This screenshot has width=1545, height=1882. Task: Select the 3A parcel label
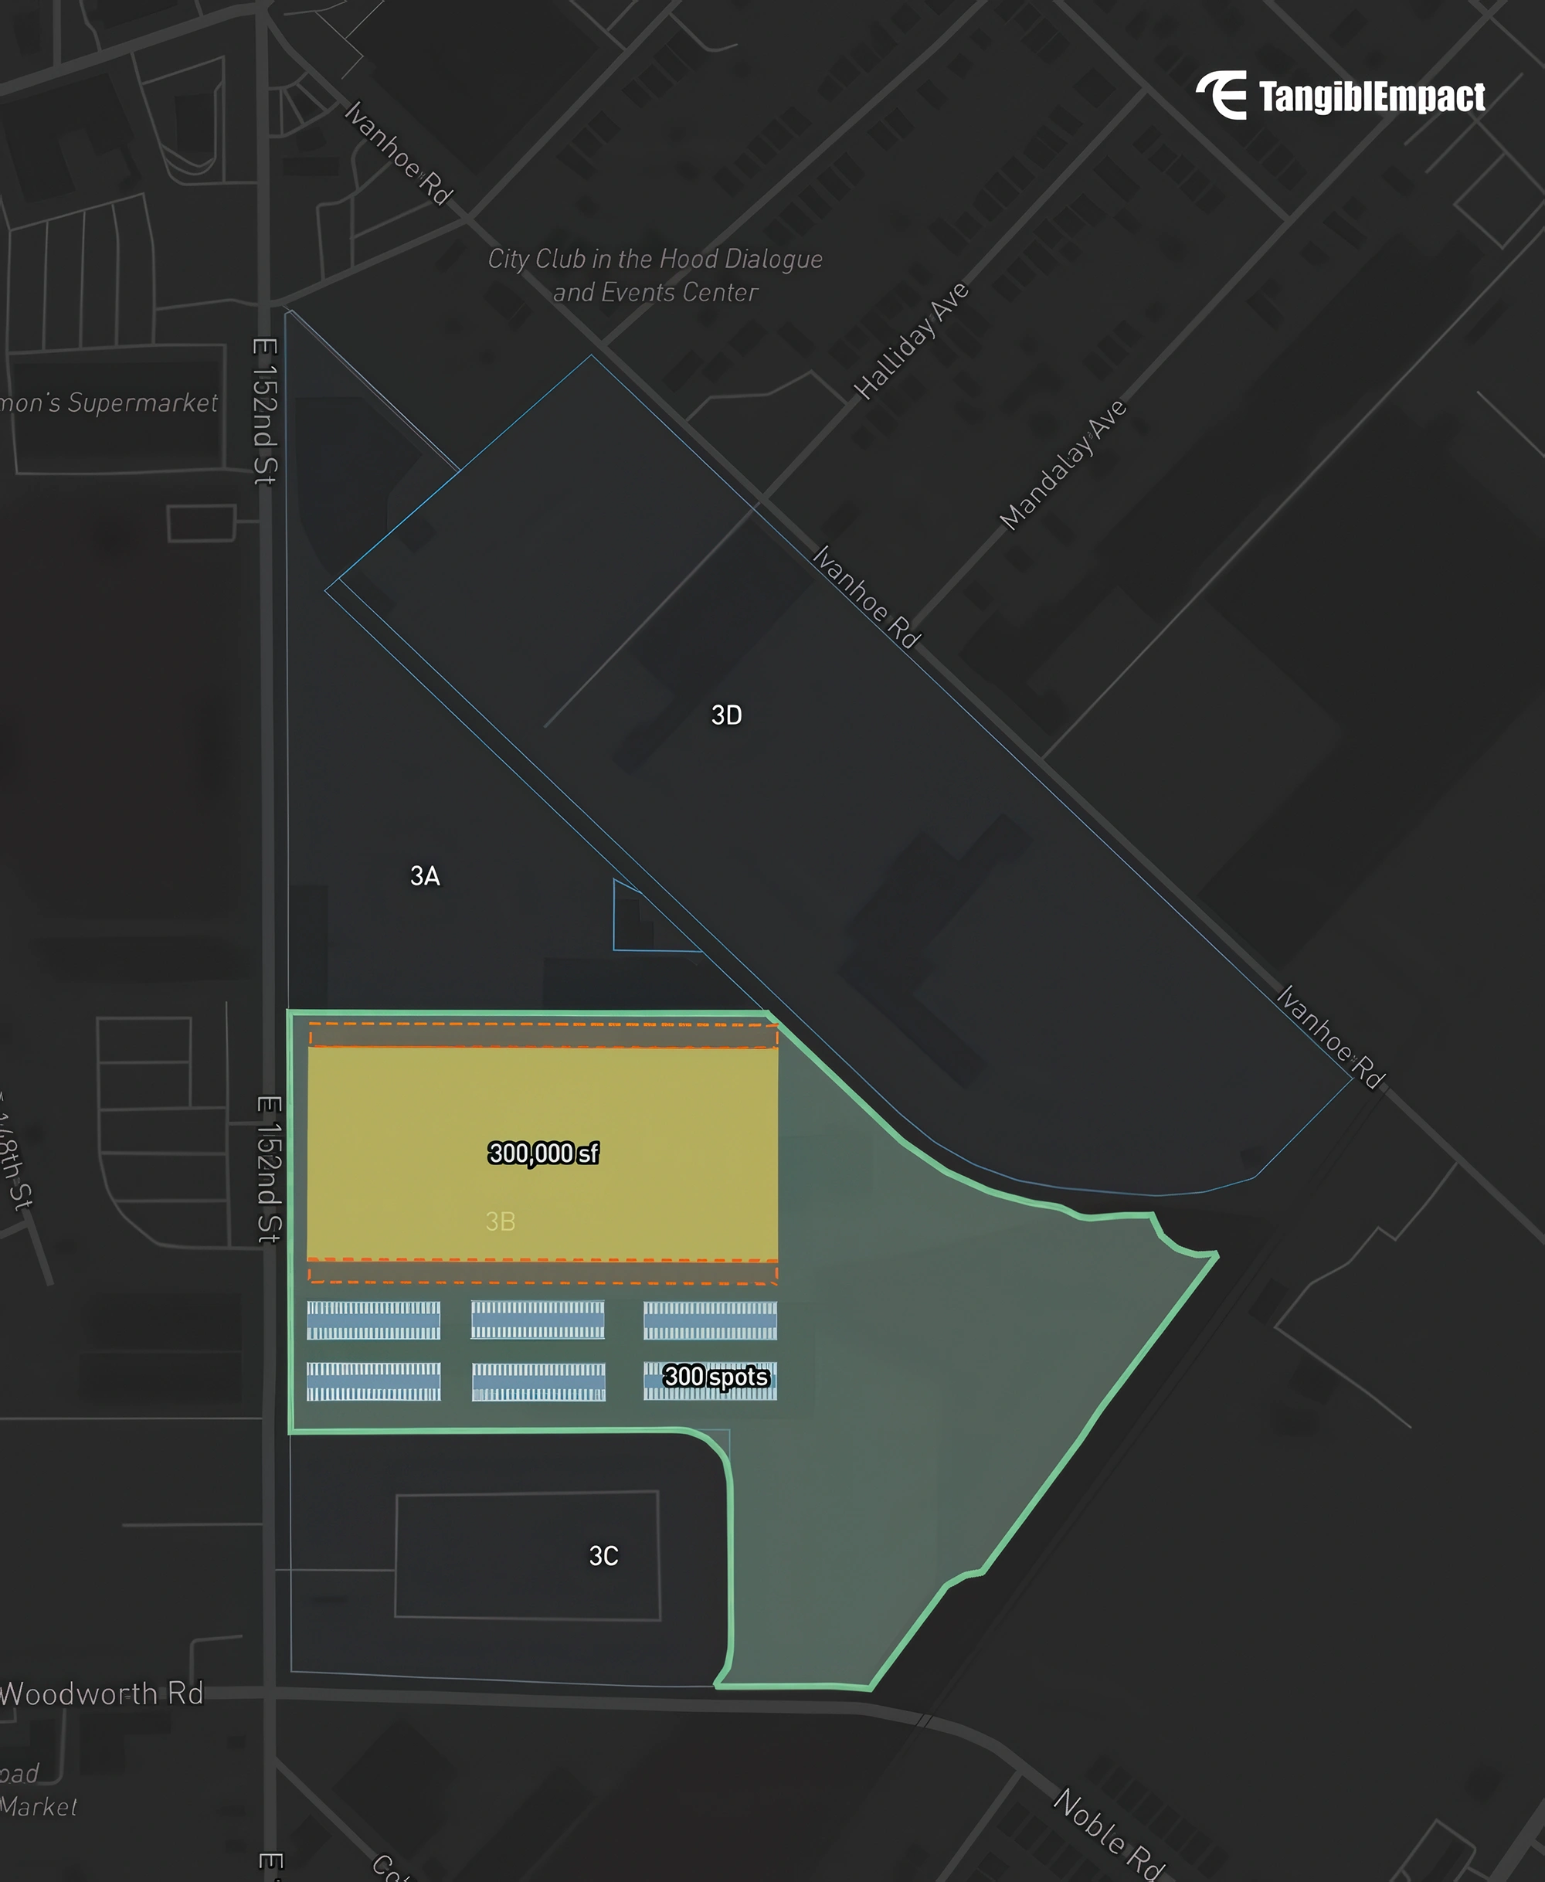click(x=425, y=875)
